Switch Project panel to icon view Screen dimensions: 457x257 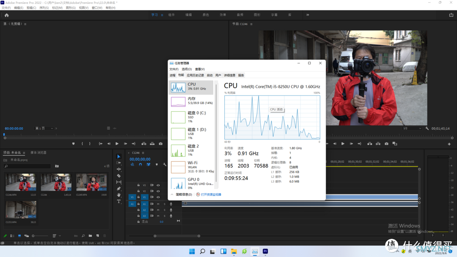tap(19, 236)
